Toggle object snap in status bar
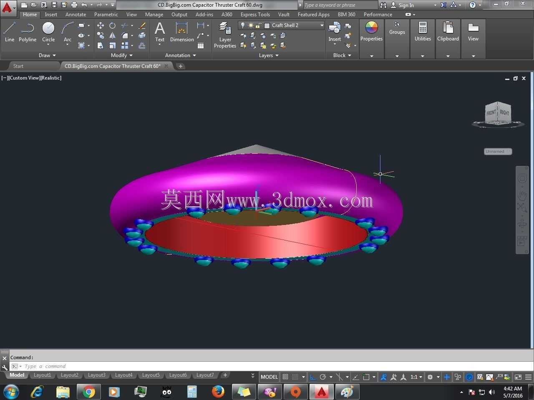The height and width of the screenshot is (400, 534). click(366, 377)
